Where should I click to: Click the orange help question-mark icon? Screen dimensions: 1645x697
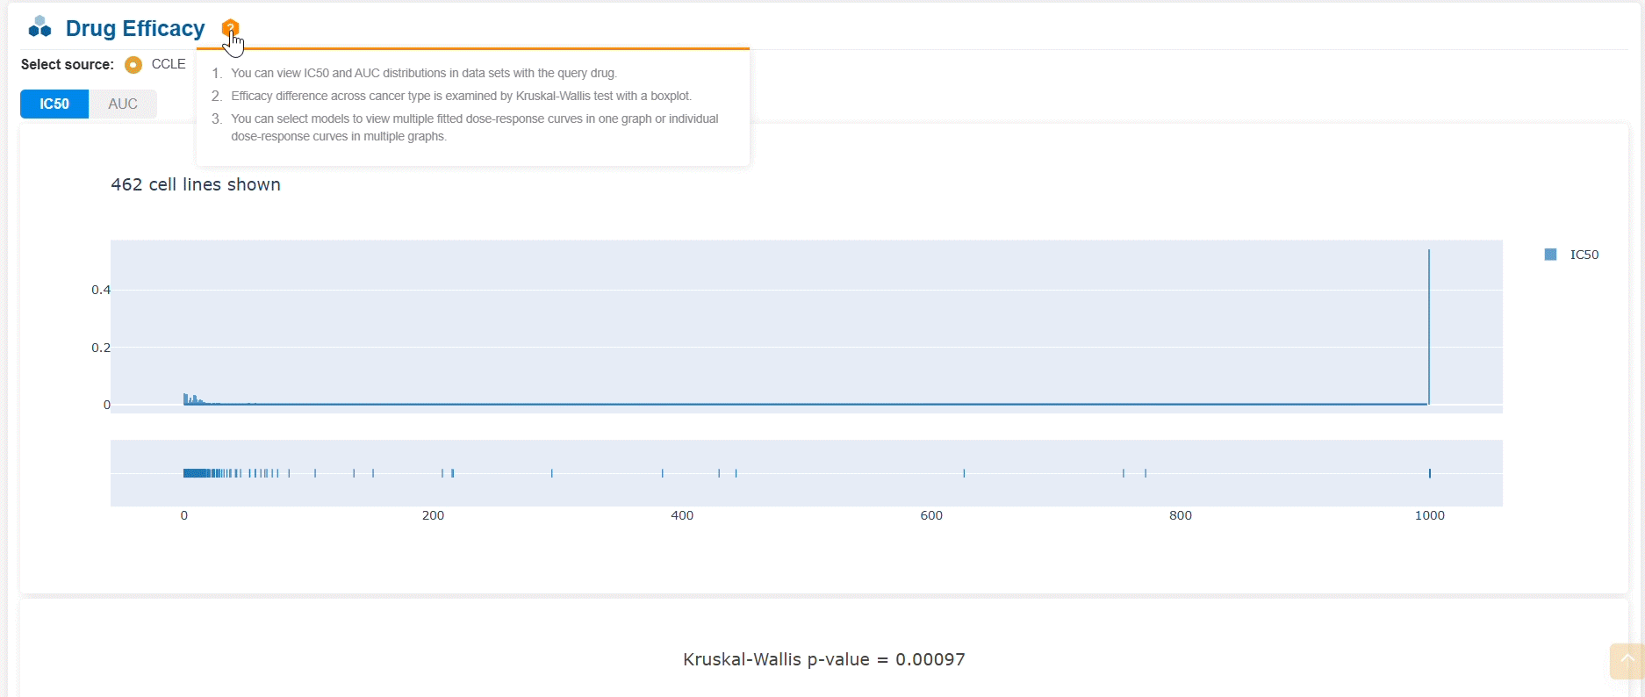click(x=230, y=28)
